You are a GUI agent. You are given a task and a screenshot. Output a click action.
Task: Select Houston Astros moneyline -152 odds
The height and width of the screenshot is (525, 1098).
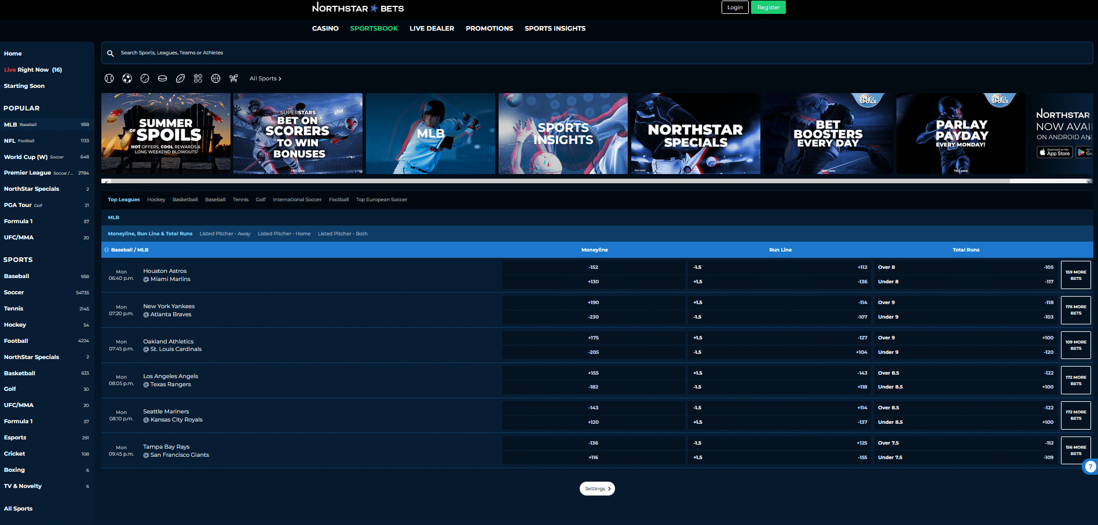tap(594, 268)
